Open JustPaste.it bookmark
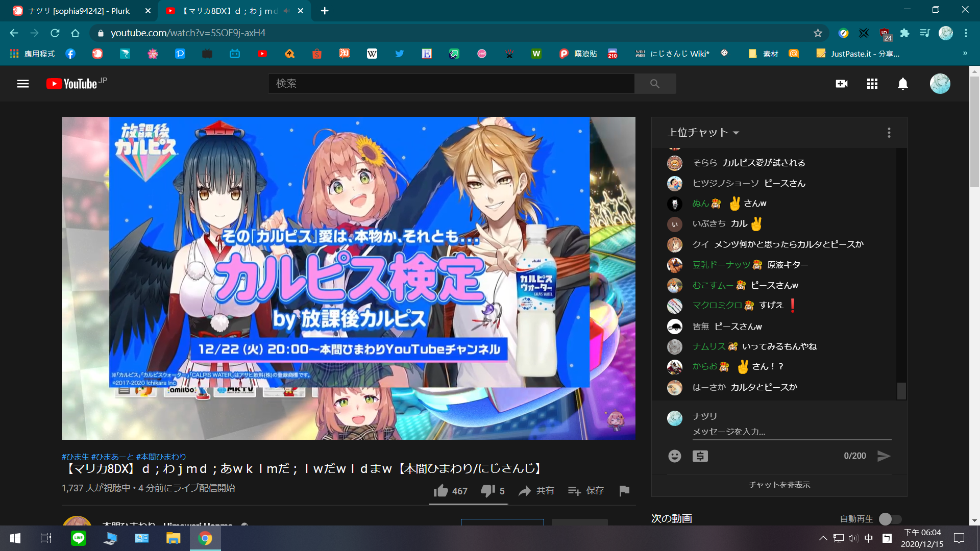Image resolution: width=980 pixels, height=551 pixels. (858, 54)
